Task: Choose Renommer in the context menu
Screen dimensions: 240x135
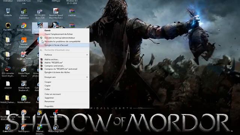Action: (x=64, y=102)
